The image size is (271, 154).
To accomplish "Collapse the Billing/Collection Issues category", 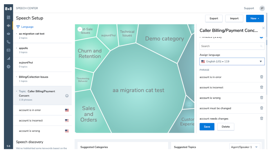I will coord(17,77).
